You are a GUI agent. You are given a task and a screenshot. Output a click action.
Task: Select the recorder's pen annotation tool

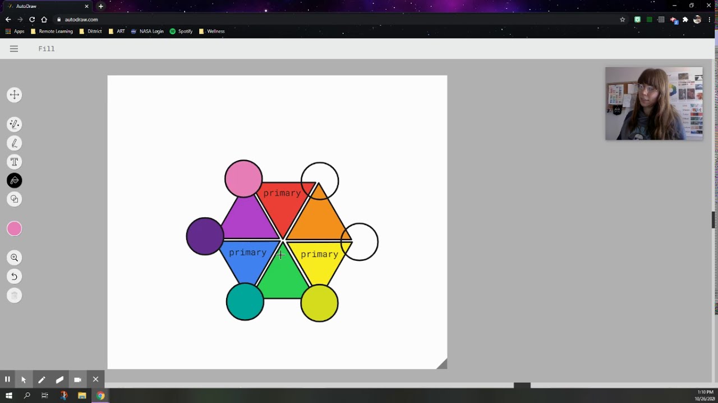point(42,379)
